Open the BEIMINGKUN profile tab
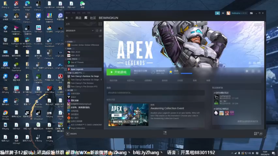This screenshot has width=278, height=156. pyautogui.click(x=108, y=18)
